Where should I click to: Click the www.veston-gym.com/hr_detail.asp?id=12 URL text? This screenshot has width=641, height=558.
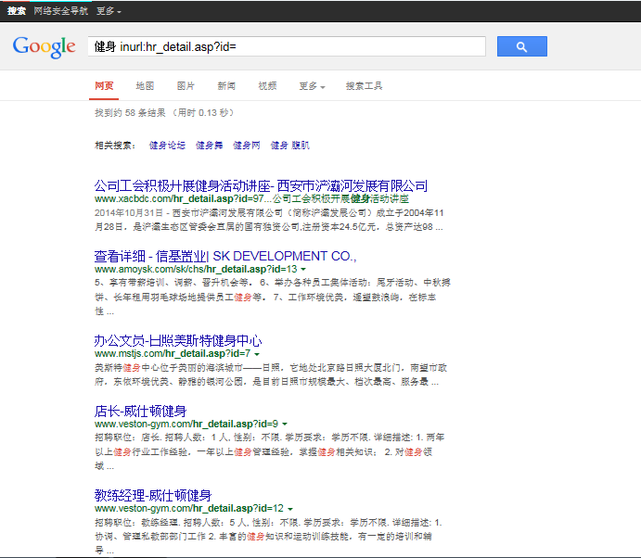coord(189,508)
